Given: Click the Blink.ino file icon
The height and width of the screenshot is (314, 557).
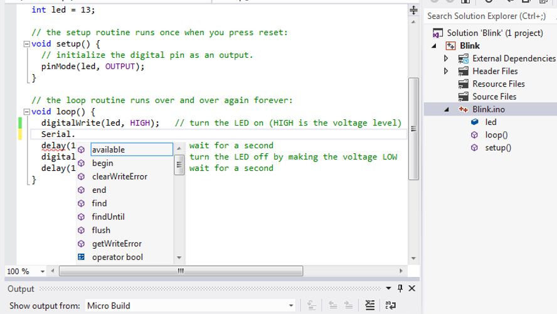Looking at the screenshot, I should (463, 109).
